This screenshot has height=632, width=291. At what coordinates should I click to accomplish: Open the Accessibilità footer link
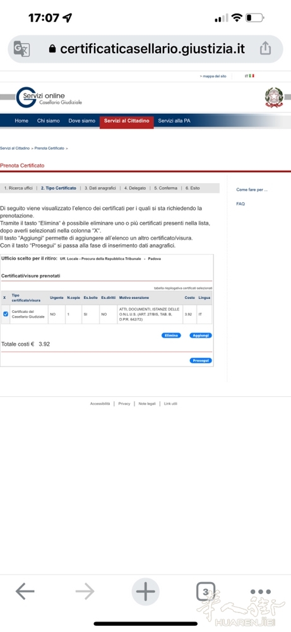pos(100,403)
